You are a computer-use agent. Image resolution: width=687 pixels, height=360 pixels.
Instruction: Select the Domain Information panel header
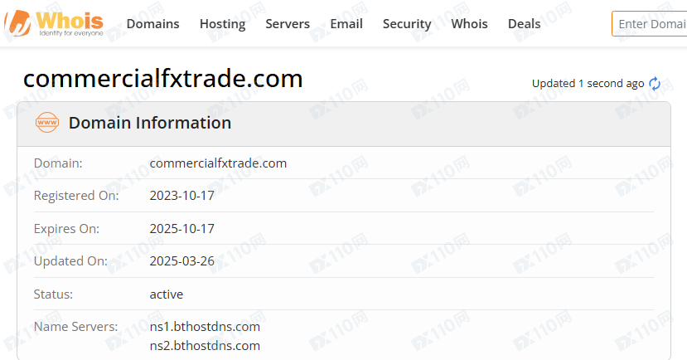click(344, 124)
